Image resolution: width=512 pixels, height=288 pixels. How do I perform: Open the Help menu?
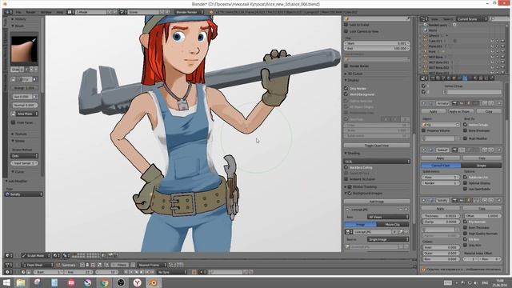click(x=60, y=12)
